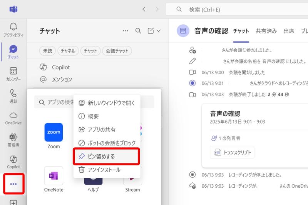Click 'レコーディングが停止しました。' message
Image resolution: width=308 pixels, height=205 pixels.
pos(255,175)
